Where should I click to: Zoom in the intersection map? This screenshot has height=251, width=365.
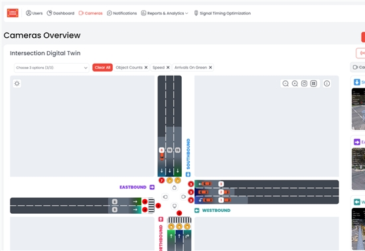click(x=295, y=84)
